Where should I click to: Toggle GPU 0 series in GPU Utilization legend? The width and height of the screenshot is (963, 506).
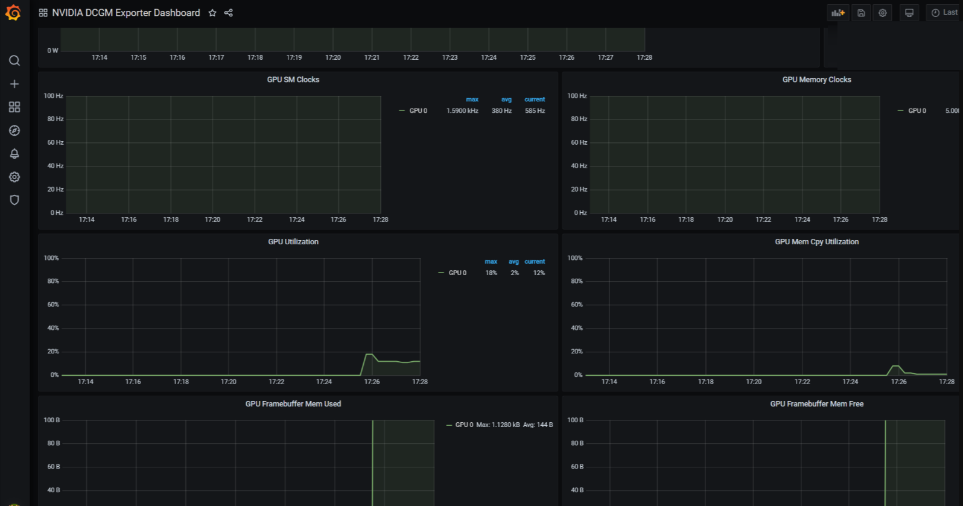tap(457, 273)
